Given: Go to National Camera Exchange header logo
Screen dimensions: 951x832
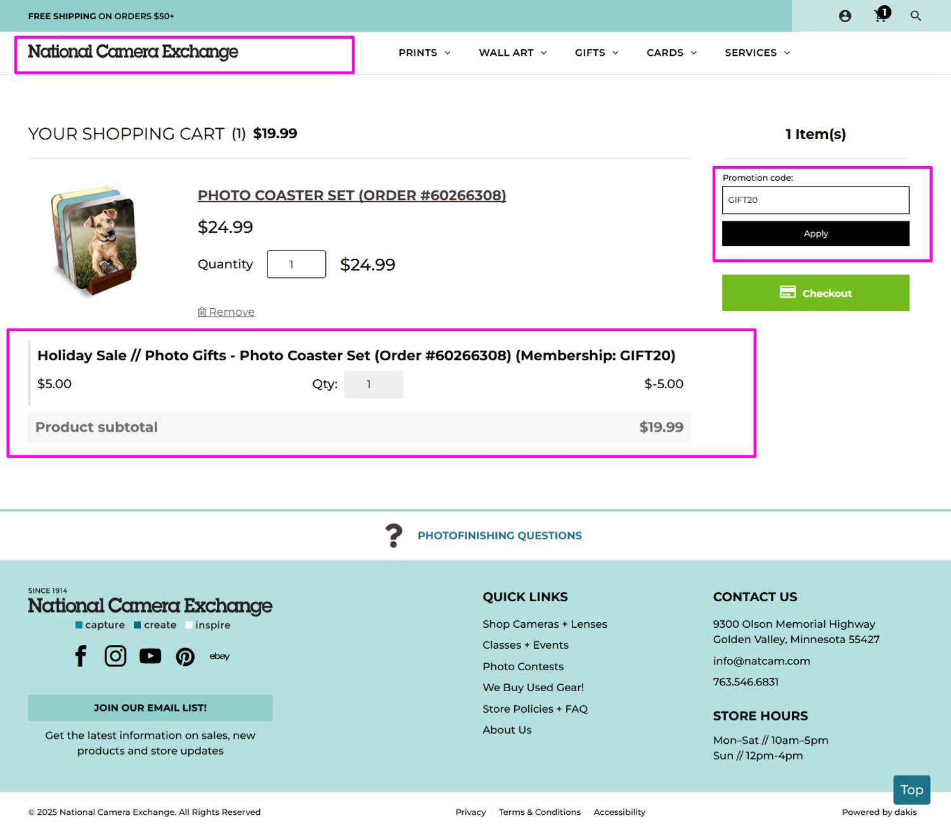Looking at the screenshot, I should [x=133, y=52].
